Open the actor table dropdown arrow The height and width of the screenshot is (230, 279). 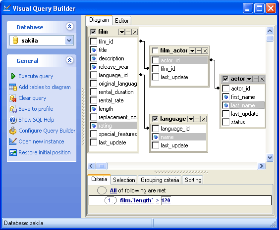point(249,79)
